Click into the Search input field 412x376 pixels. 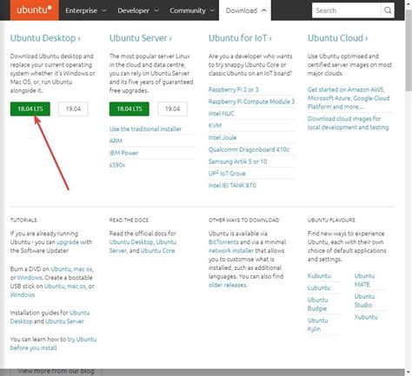click(x=347, y=10)
